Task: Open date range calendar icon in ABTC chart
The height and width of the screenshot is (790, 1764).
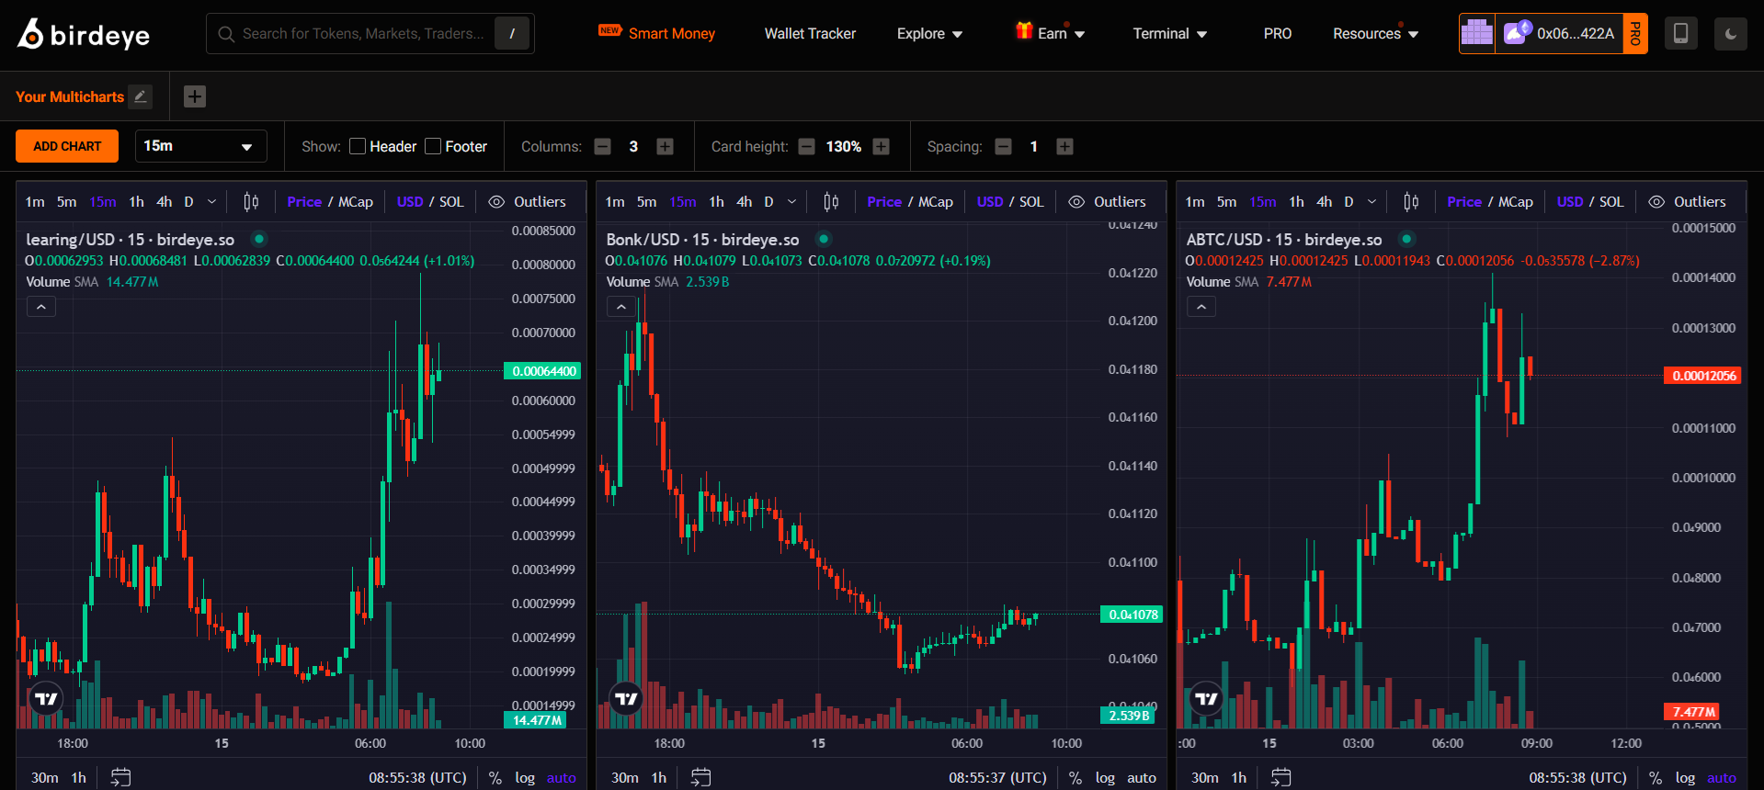Action: tap(1280, 777)
